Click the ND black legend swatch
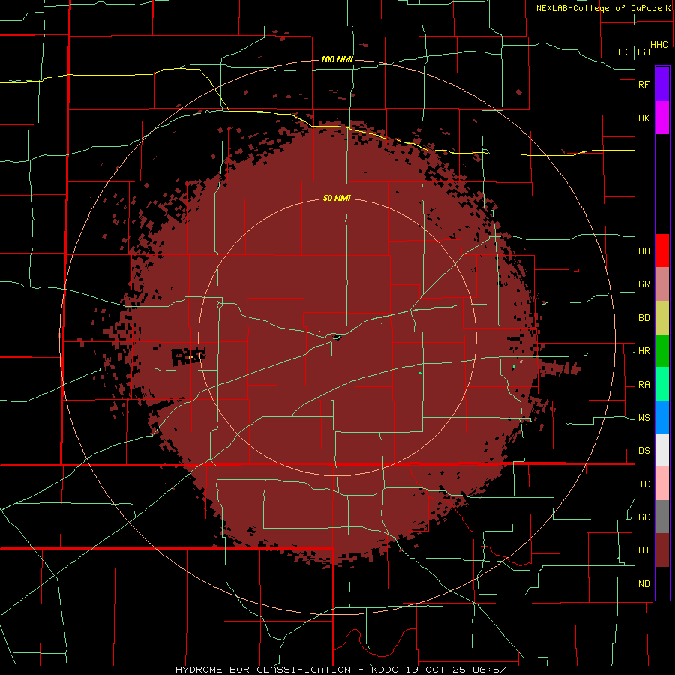This screenshot has width=675, height=675. coord(662,583)
